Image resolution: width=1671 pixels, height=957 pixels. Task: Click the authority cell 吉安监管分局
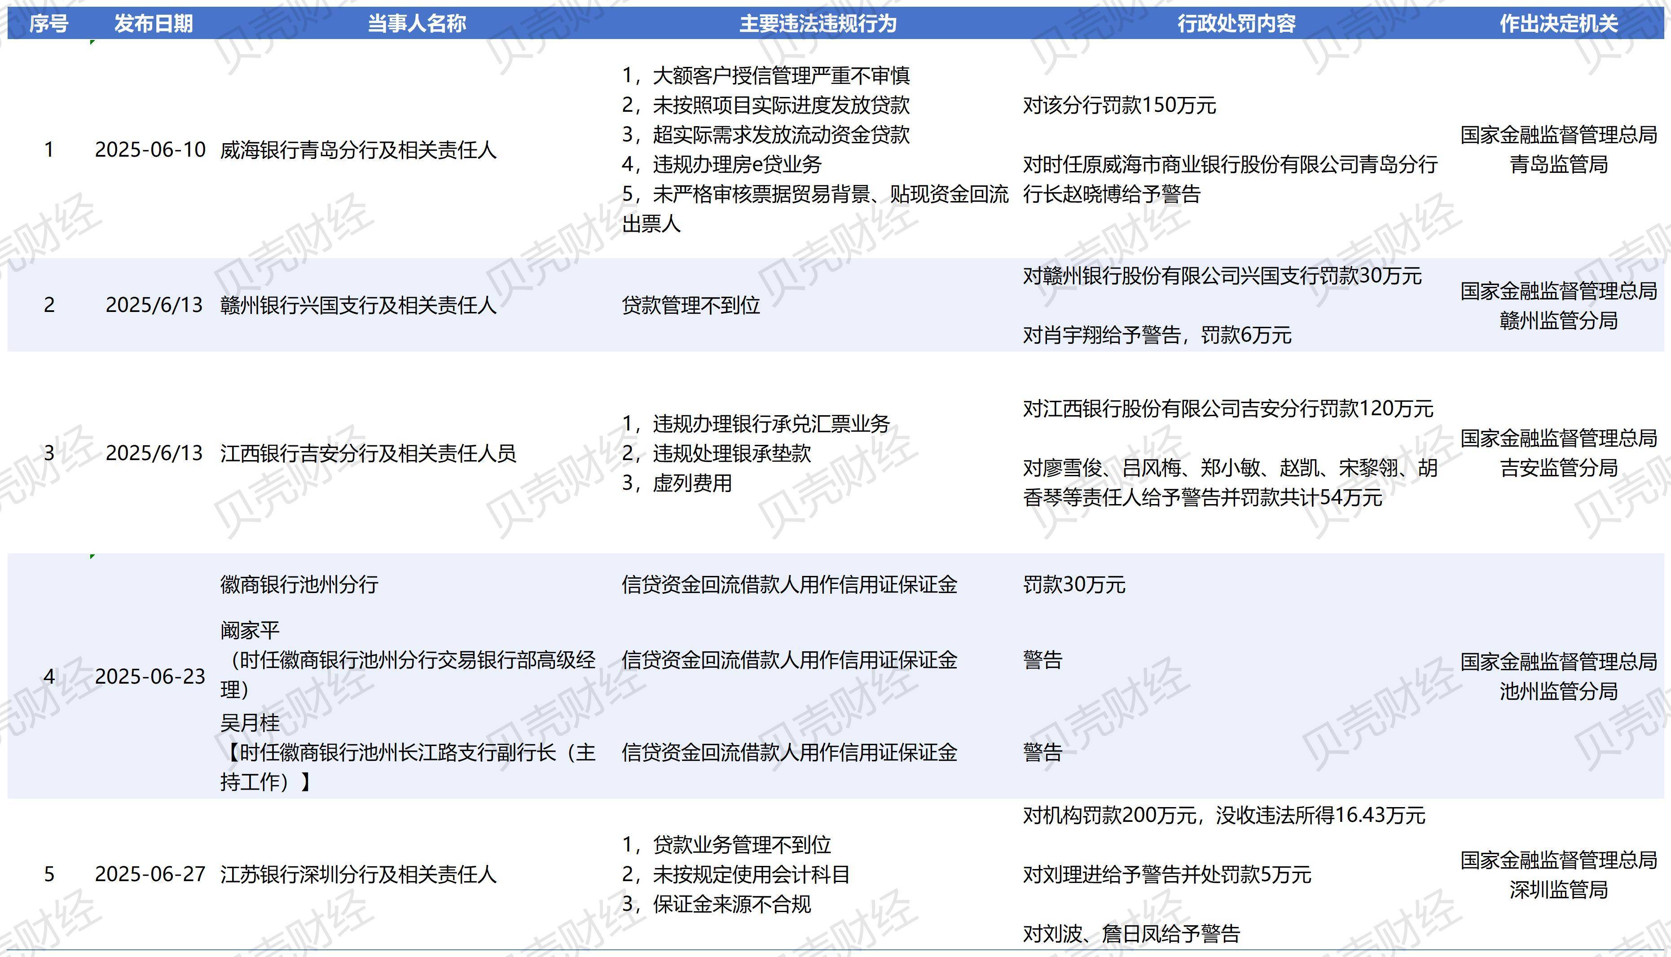tap(1559, 453)
